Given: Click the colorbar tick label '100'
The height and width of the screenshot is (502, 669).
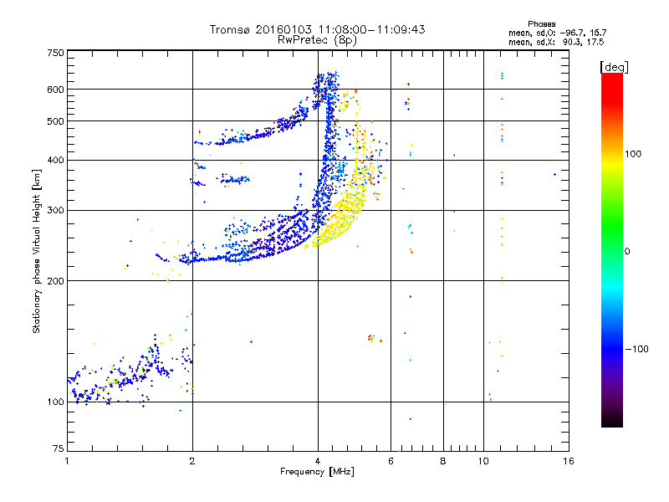Looking at the screenshot, I should coord(633,154).
